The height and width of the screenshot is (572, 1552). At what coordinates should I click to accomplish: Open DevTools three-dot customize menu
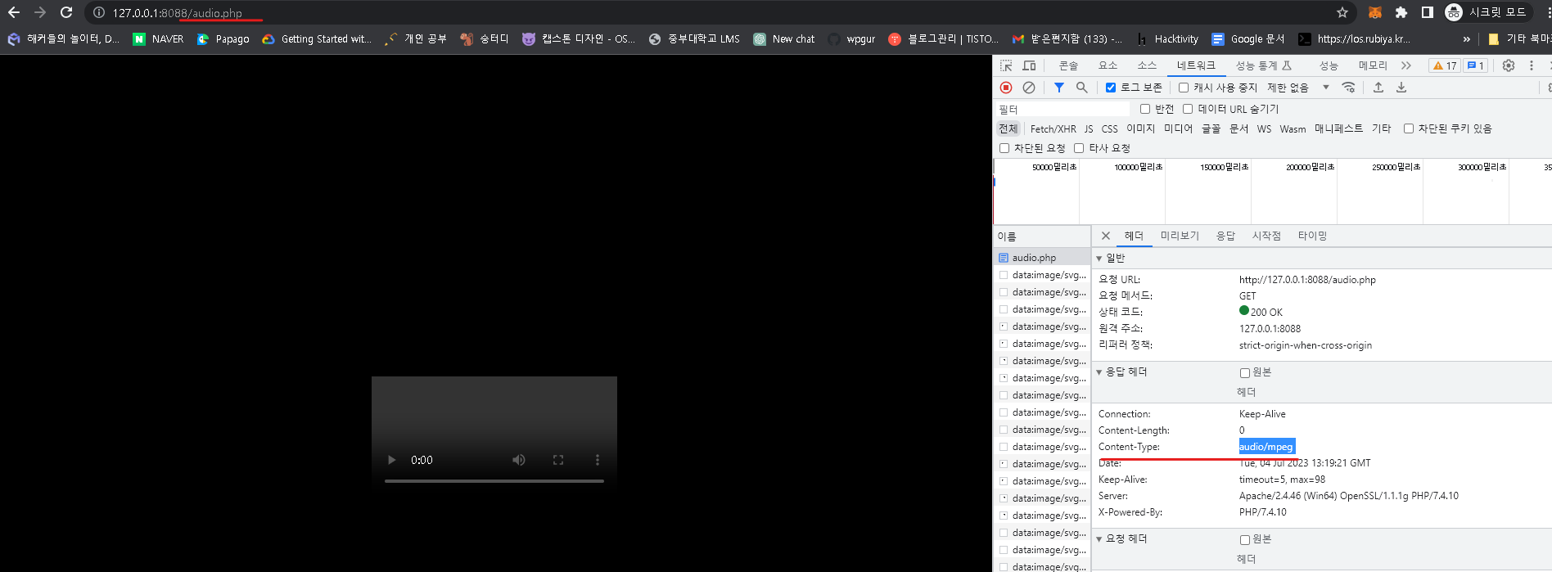pos(1532,65)
